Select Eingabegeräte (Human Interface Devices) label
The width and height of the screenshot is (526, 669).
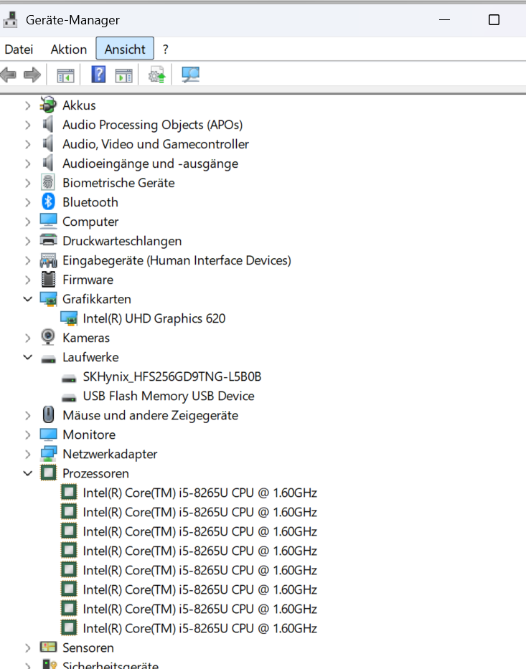[177, 260]
